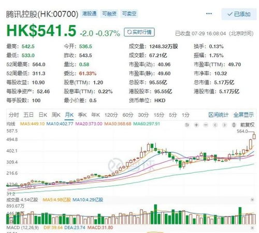The width and height of the screenshot is (259, 233).
Task: Open 区间统计 range statistics
Action: coord(219,115)
